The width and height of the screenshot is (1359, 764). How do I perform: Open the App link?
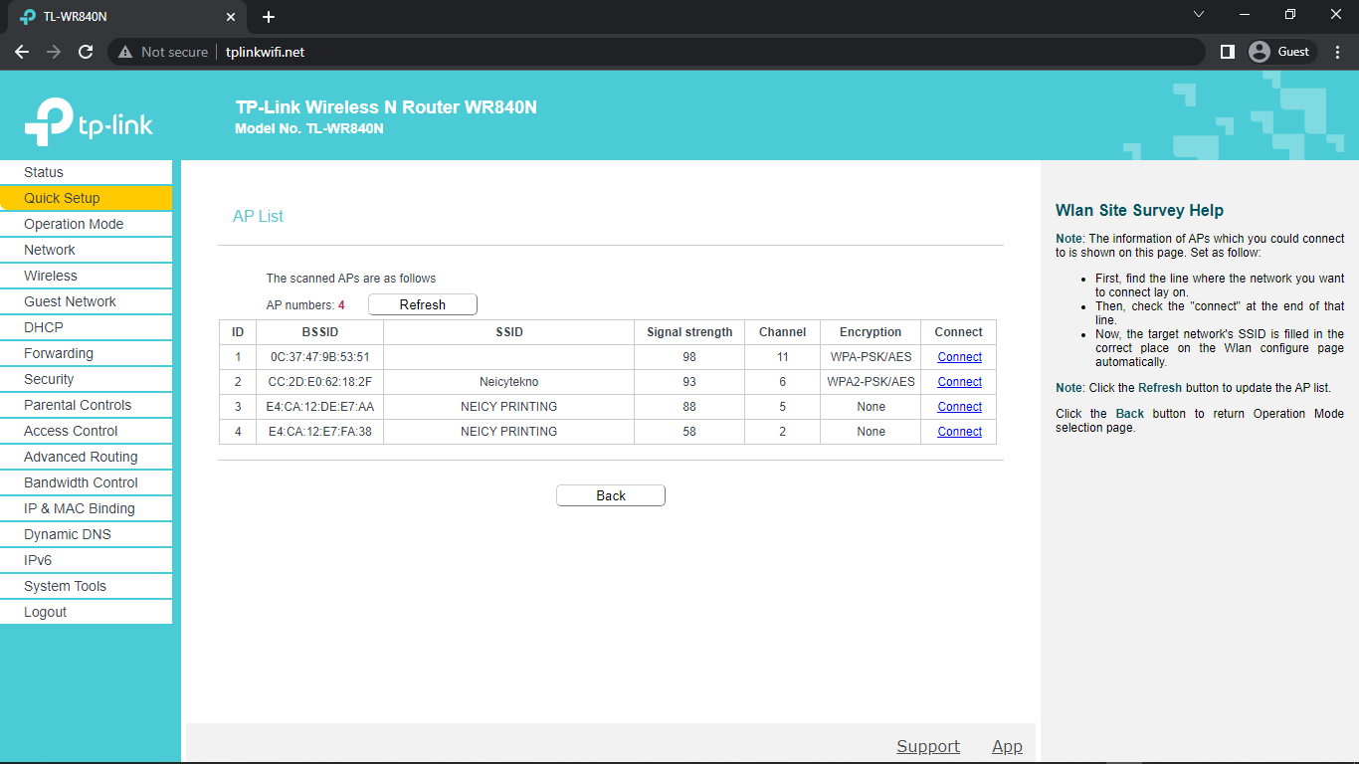(1007, 746)
